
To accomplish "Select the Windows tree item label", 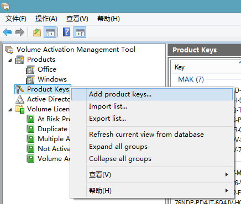I will [52, 79].
